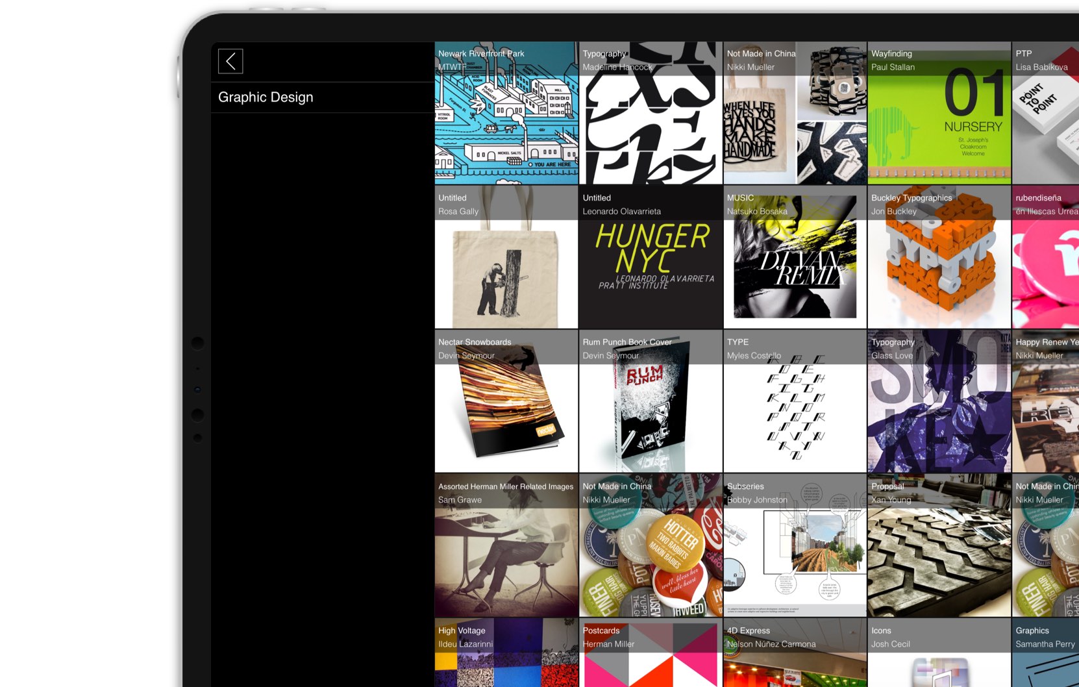1079x687 pixels.
Task: Select the Graphic Design heading
Action: [x=266, y=97]
